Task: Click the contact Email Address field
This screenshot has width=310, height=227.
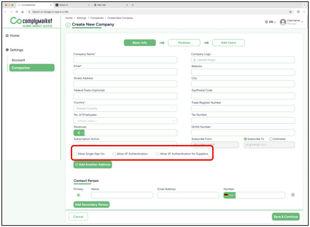Action: 188,195
